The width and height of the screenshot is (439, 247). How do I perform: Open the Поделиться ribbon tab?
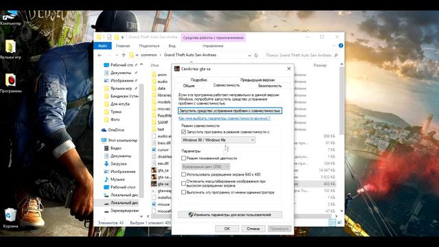point(150,46)
